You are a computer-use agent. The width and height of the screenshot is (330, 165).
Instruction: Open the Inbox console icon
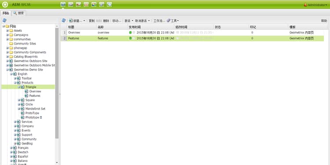click(86, 4)
